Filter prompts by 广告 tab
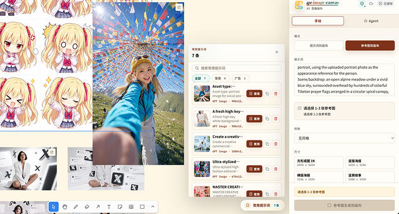The width and height of the screenshot is (399, 214). point(241,79)
